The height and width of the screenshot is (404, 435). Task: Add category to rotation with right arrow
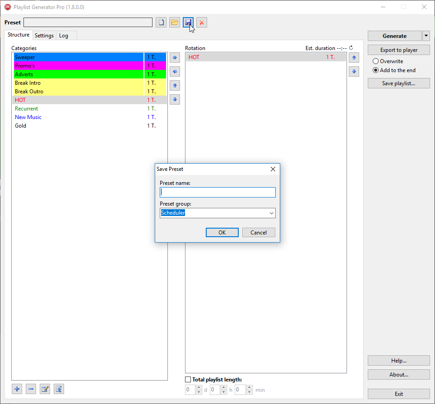click(x=175, y=58)
